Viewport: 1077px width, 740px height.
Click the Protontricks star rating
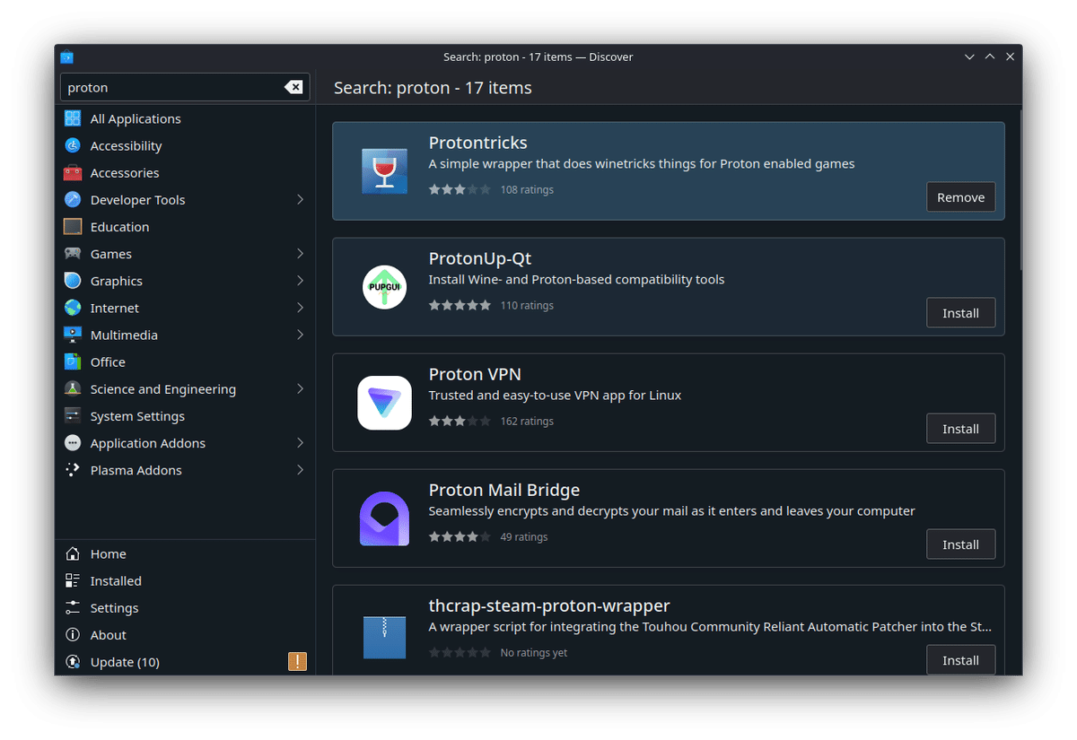pos(460,189)
